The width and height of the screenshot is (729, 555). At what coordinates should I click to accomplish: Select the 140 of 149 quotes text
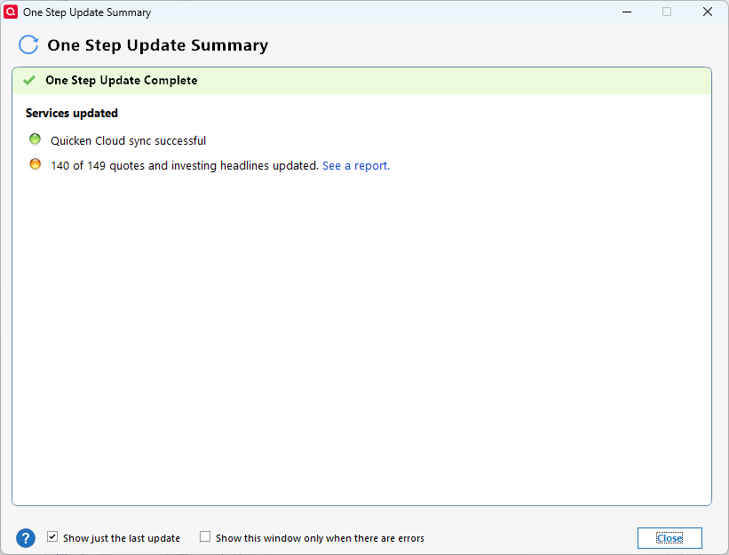[x=185, y=165]
